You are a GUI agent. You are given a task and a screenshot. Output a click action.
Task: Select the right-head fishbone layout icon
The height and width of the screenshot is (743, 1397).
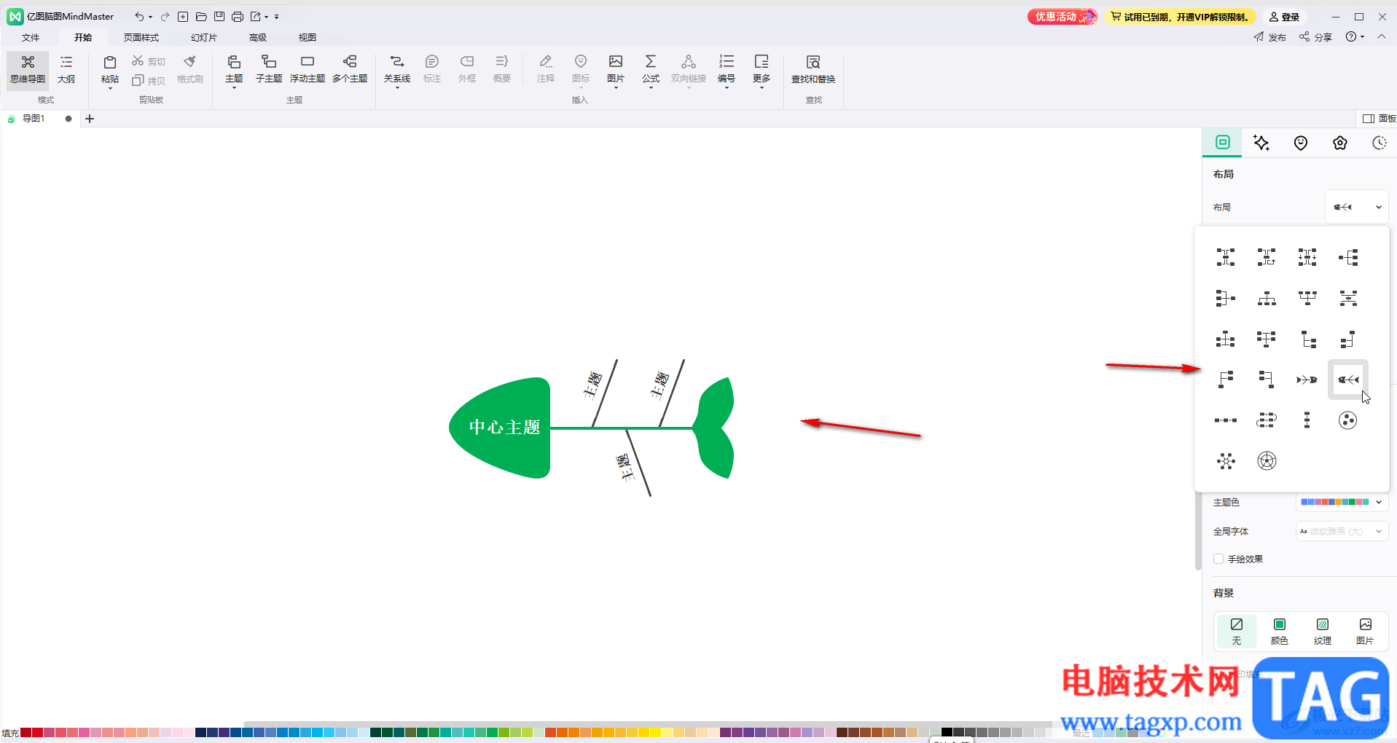1307,380
